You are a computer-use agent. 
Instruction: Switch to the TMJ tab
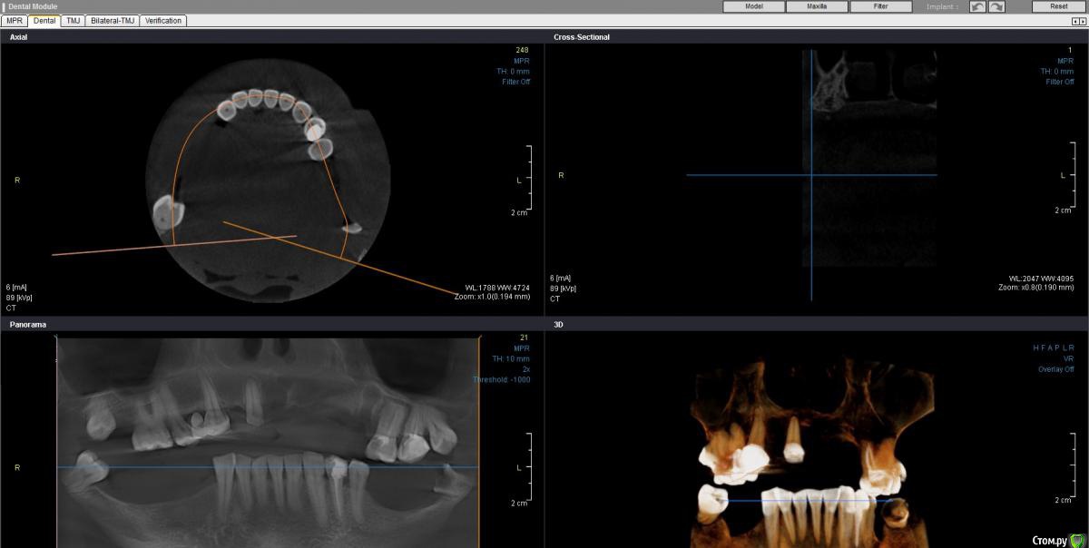point(74,20)
